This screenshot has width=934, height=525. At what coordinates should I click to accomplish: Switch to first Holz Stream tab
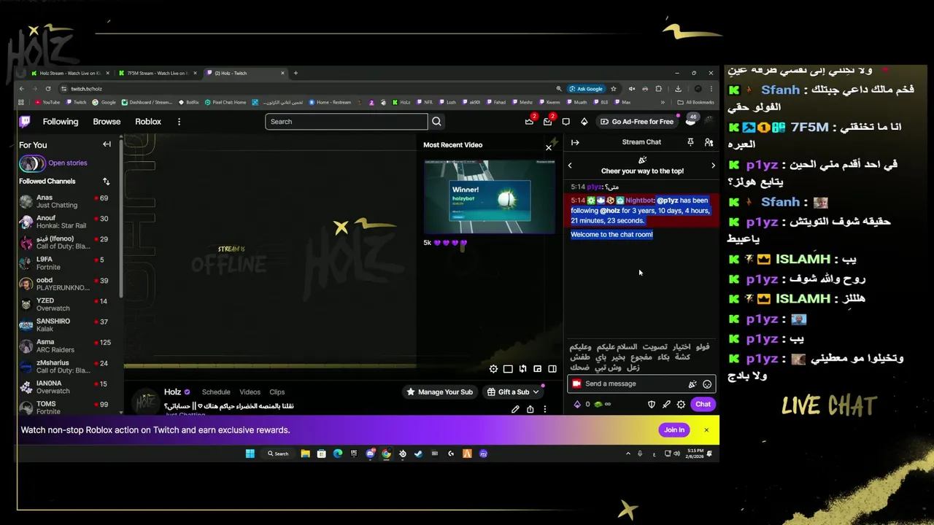click(69, 73)
